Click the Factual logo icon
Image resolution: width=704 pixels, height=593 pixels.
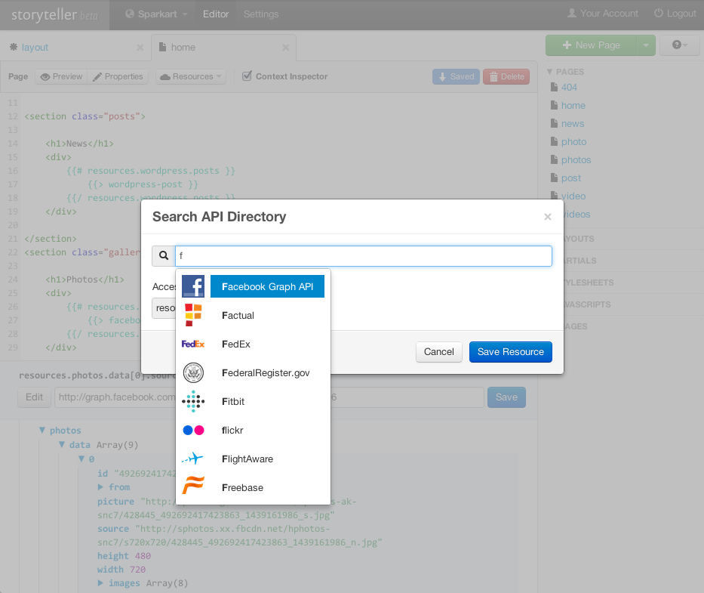[x=193, y=316]
